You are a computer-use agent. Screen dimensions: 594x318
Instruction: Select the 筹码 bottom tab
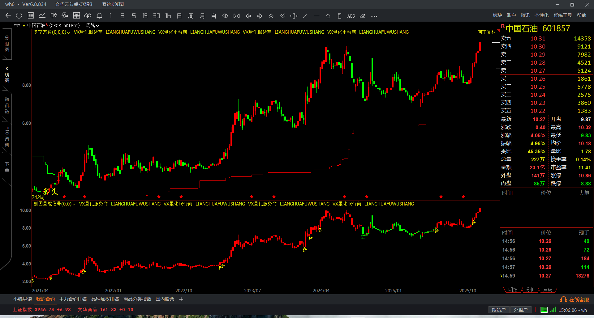[547, 290]
